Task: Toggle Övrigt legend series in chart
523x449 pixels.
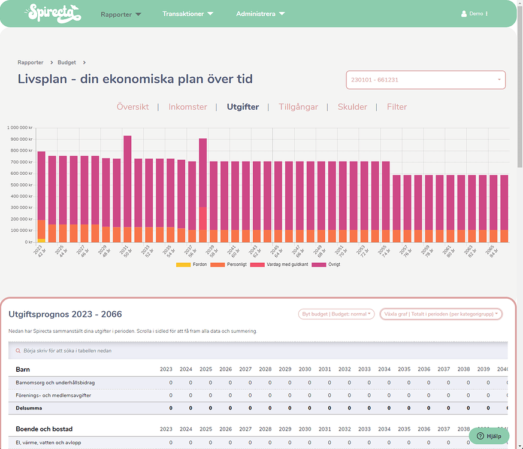Action: (329, 264)
